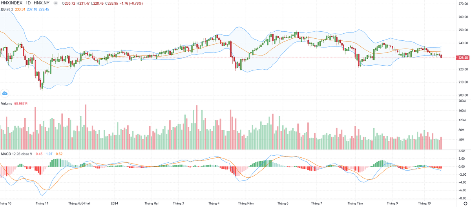Open the HNXINDEX symbol title
Screen dimensions: 471x207
[x=11, y=3]
